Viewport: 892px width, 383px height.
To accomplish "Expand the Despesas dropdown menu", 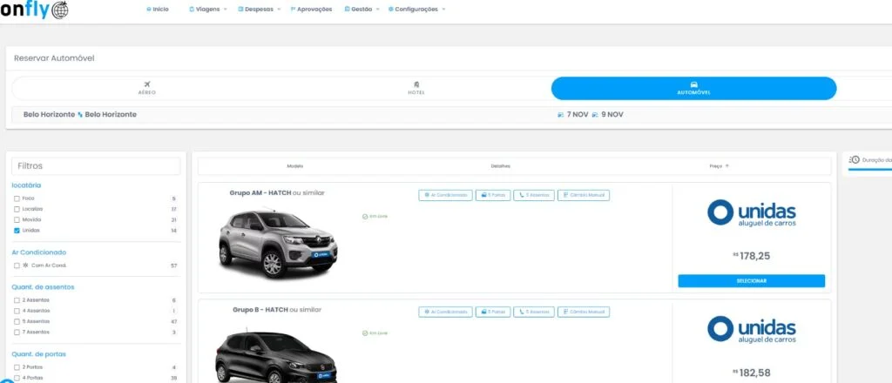I will (260, 9).
